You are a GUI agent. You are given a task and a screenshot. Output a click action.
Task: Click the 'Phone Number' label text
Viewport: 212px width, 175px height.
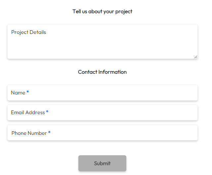[x=29, y=133]
